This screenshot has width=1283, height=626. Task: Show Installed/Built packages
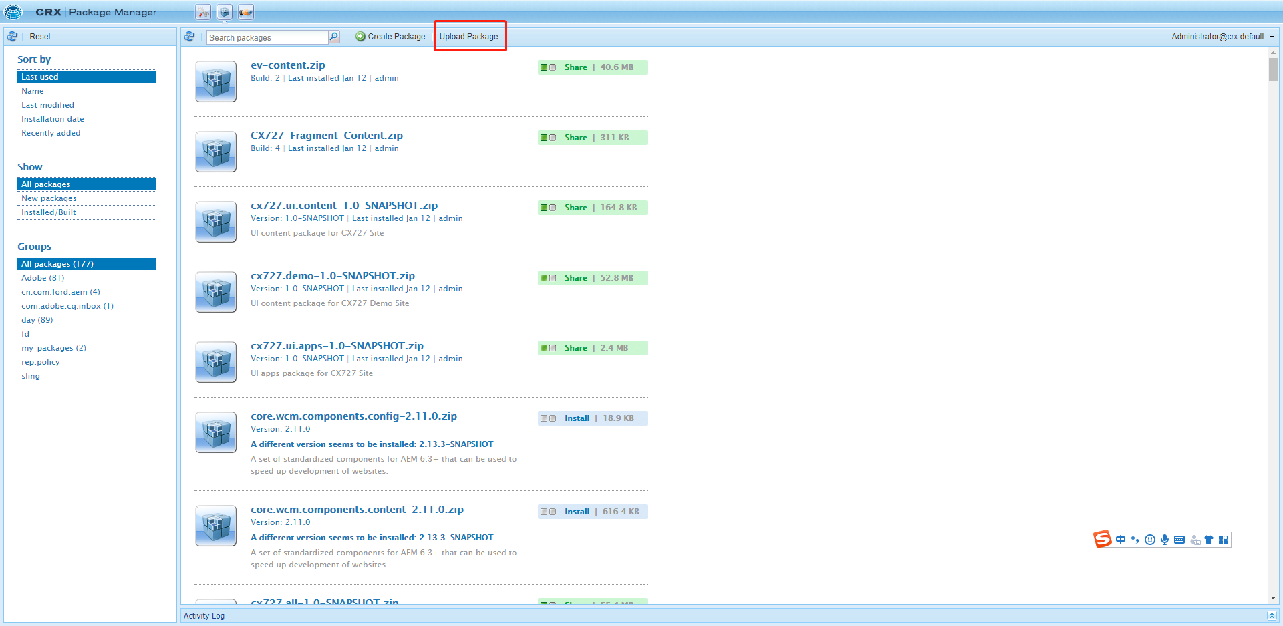click(87, 212)
